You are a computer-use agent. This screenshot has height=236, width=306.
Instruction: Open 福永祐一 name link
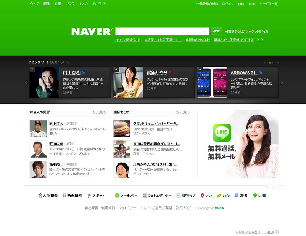point(56,164)
